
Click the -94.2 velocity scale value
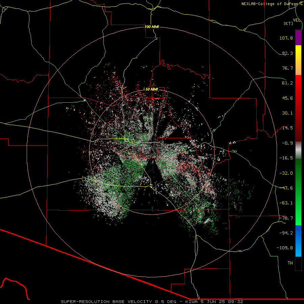pos(286,233)
